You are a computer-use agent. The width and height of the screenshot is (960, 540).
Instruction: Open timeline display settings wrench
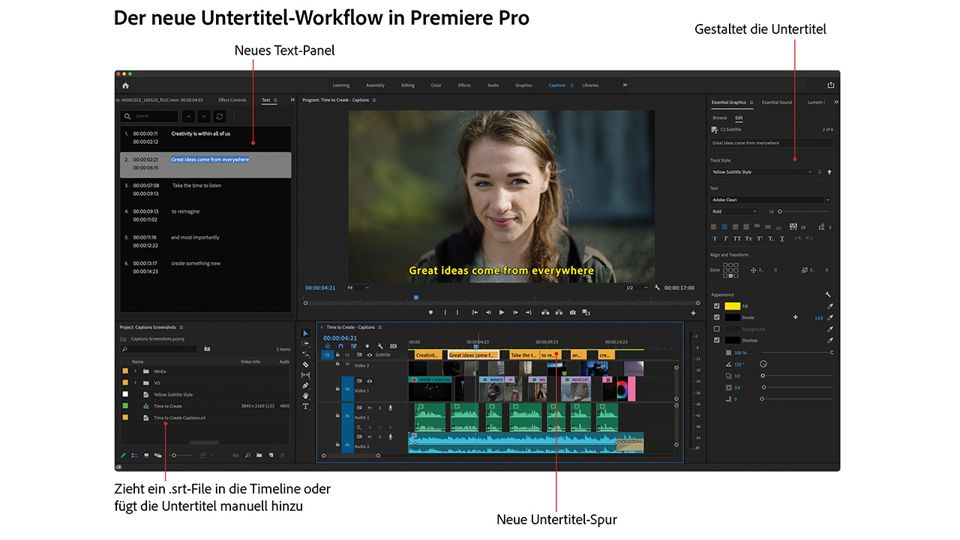pos(380,346)
